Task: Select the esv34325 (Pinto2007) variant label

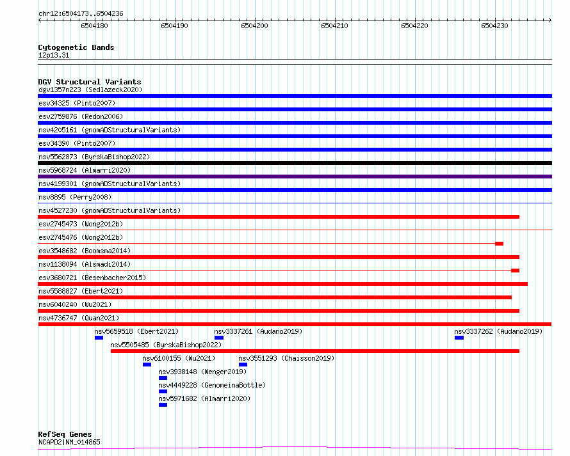Action: pyautogui.click(x=77, y=103)
